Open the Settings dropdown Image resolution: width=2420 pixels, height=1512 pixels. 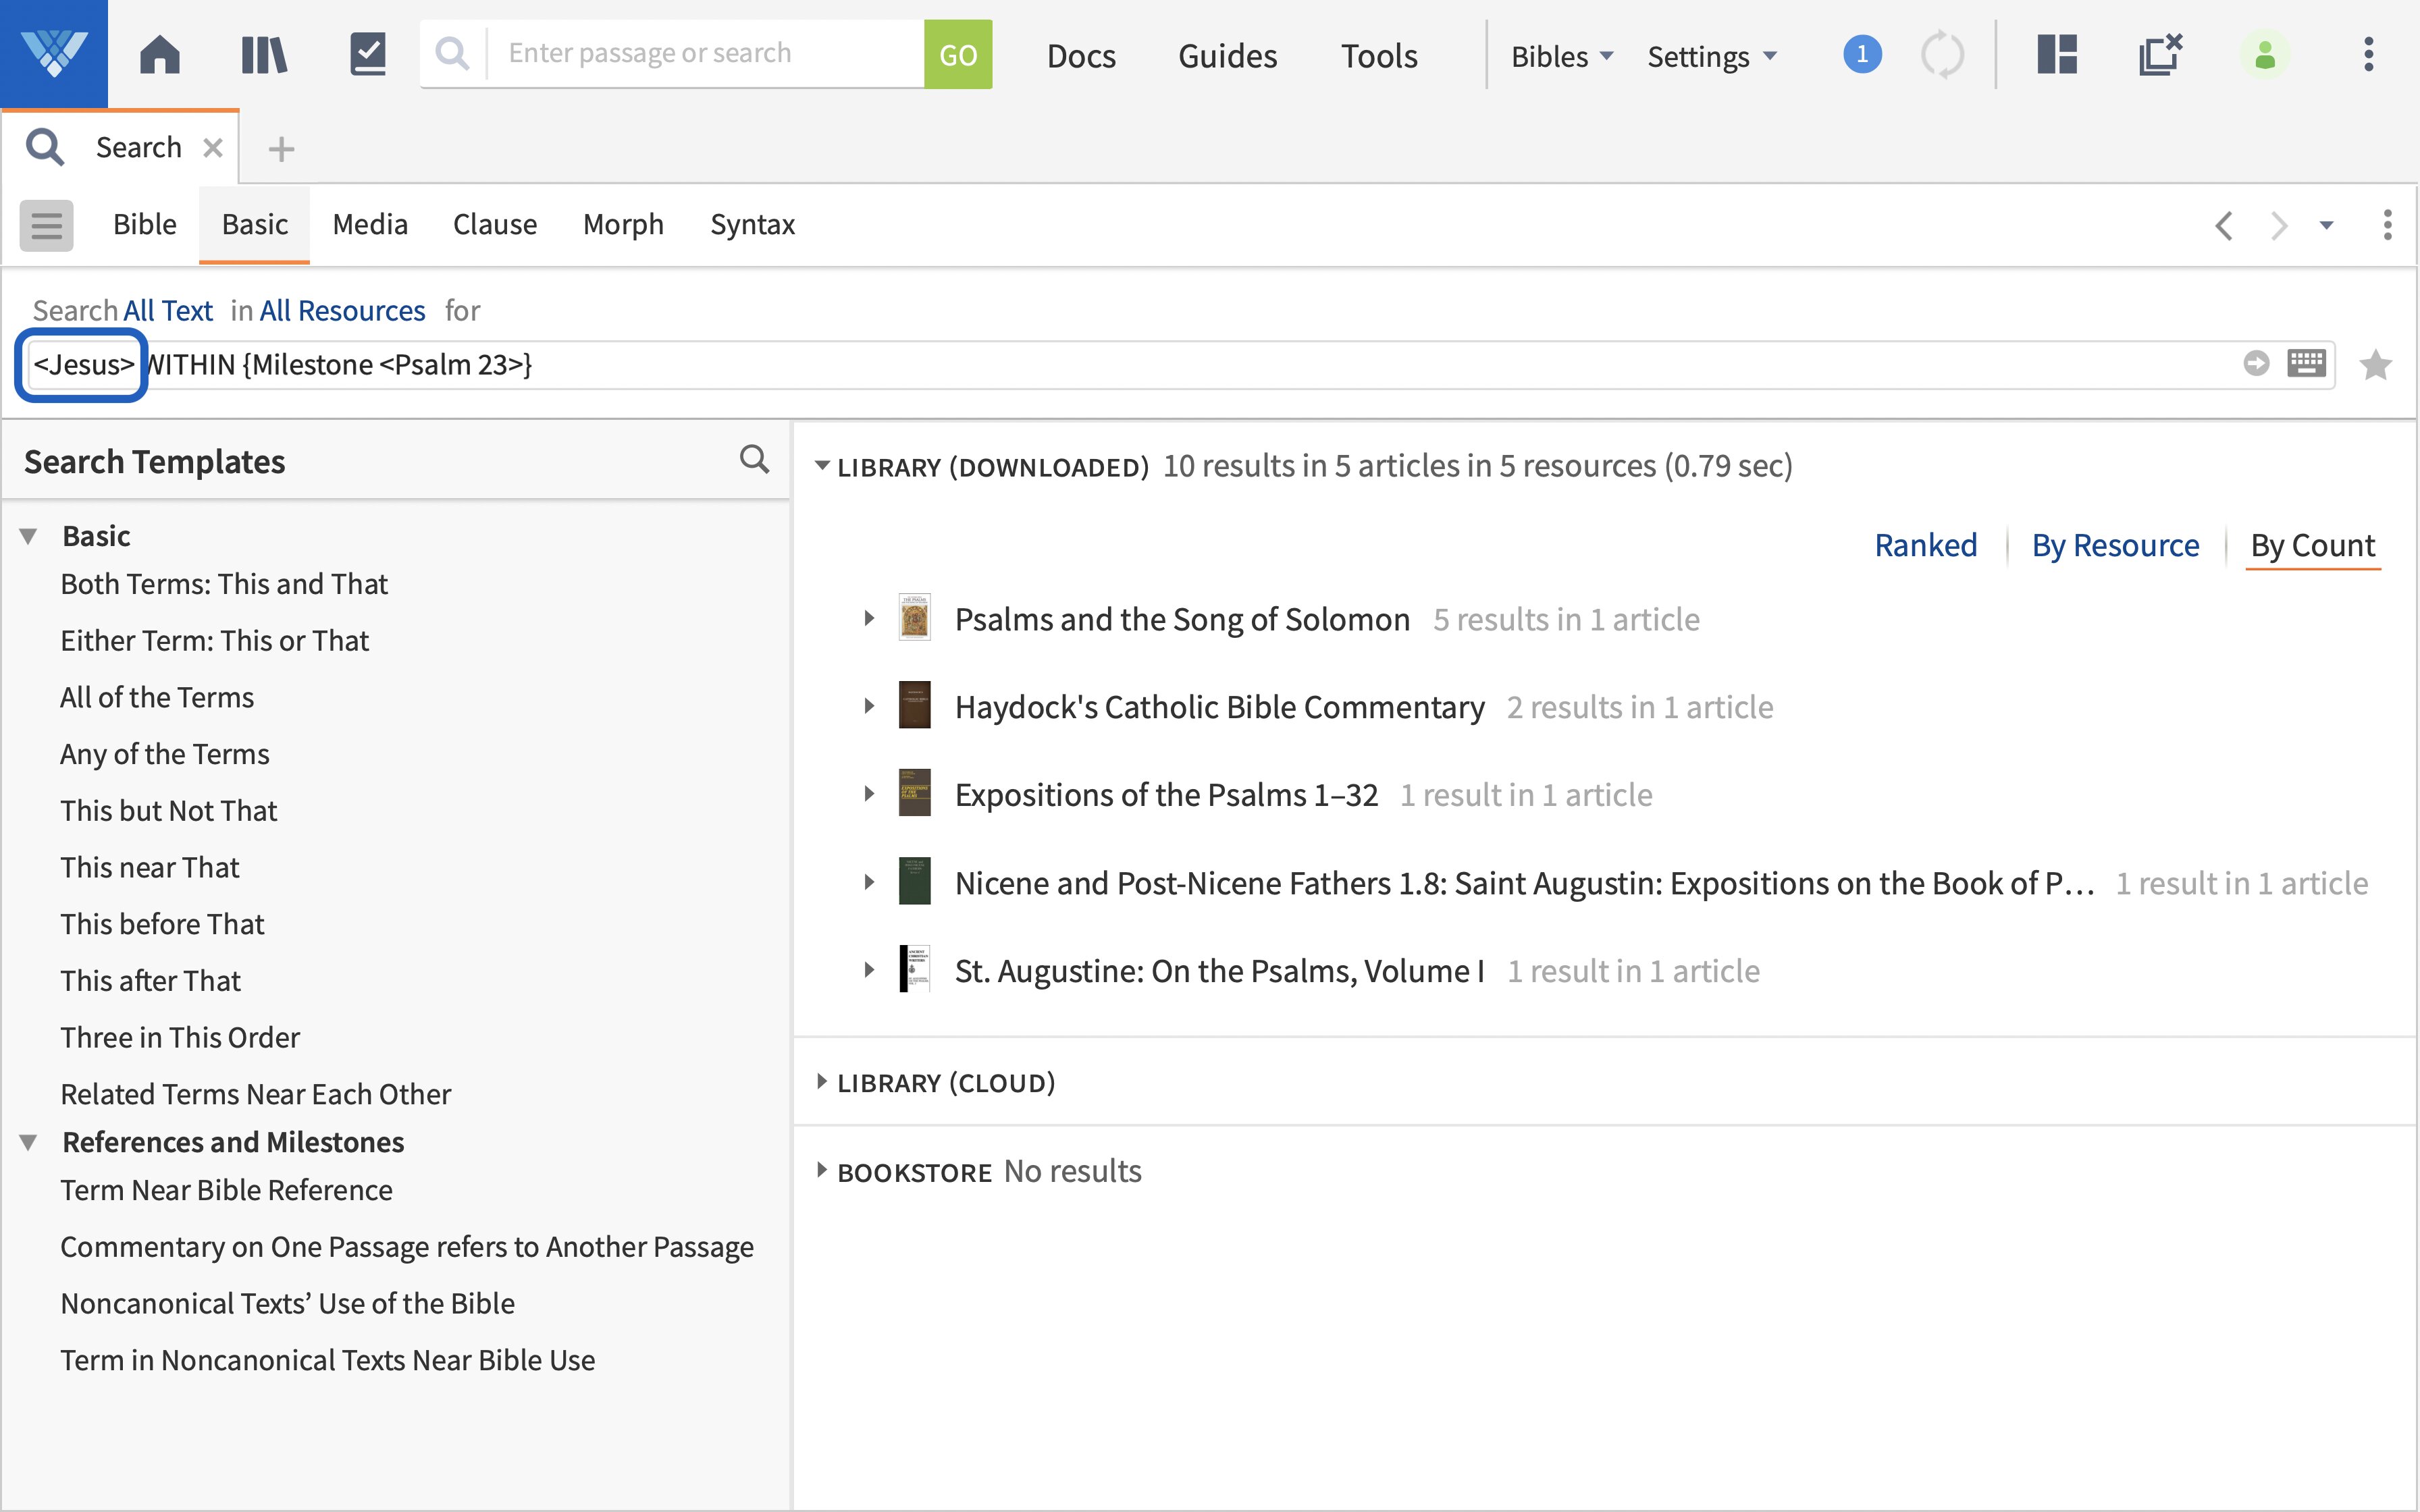point(1712,56)
